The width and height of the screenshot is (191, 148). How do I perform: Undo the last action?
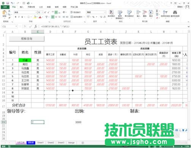pyautogui.click(x=12, y=3)
